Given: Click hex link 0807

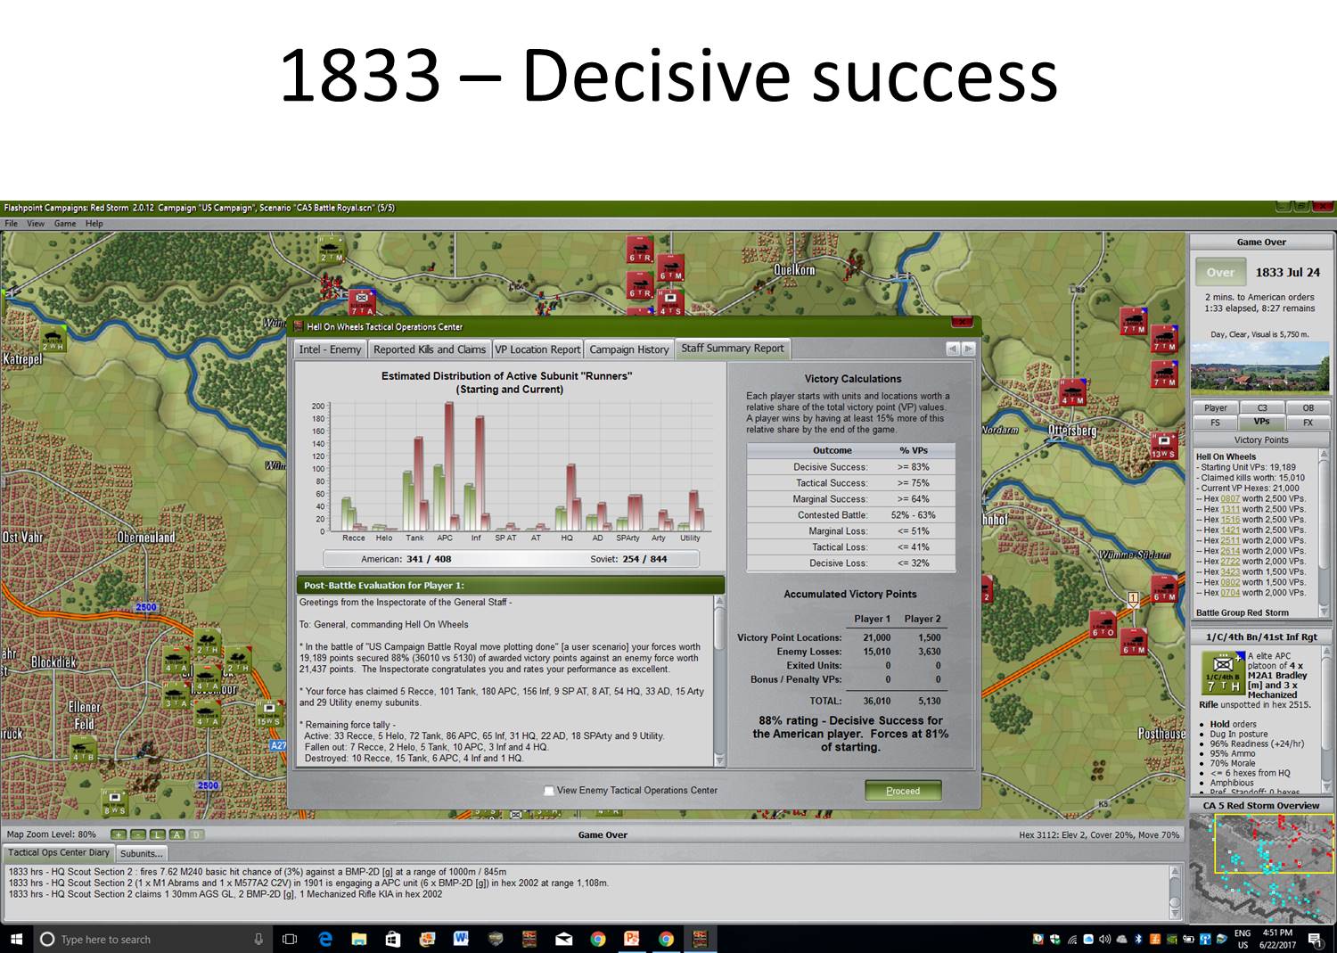Looking at the screenshot, I should [1230, 498].
